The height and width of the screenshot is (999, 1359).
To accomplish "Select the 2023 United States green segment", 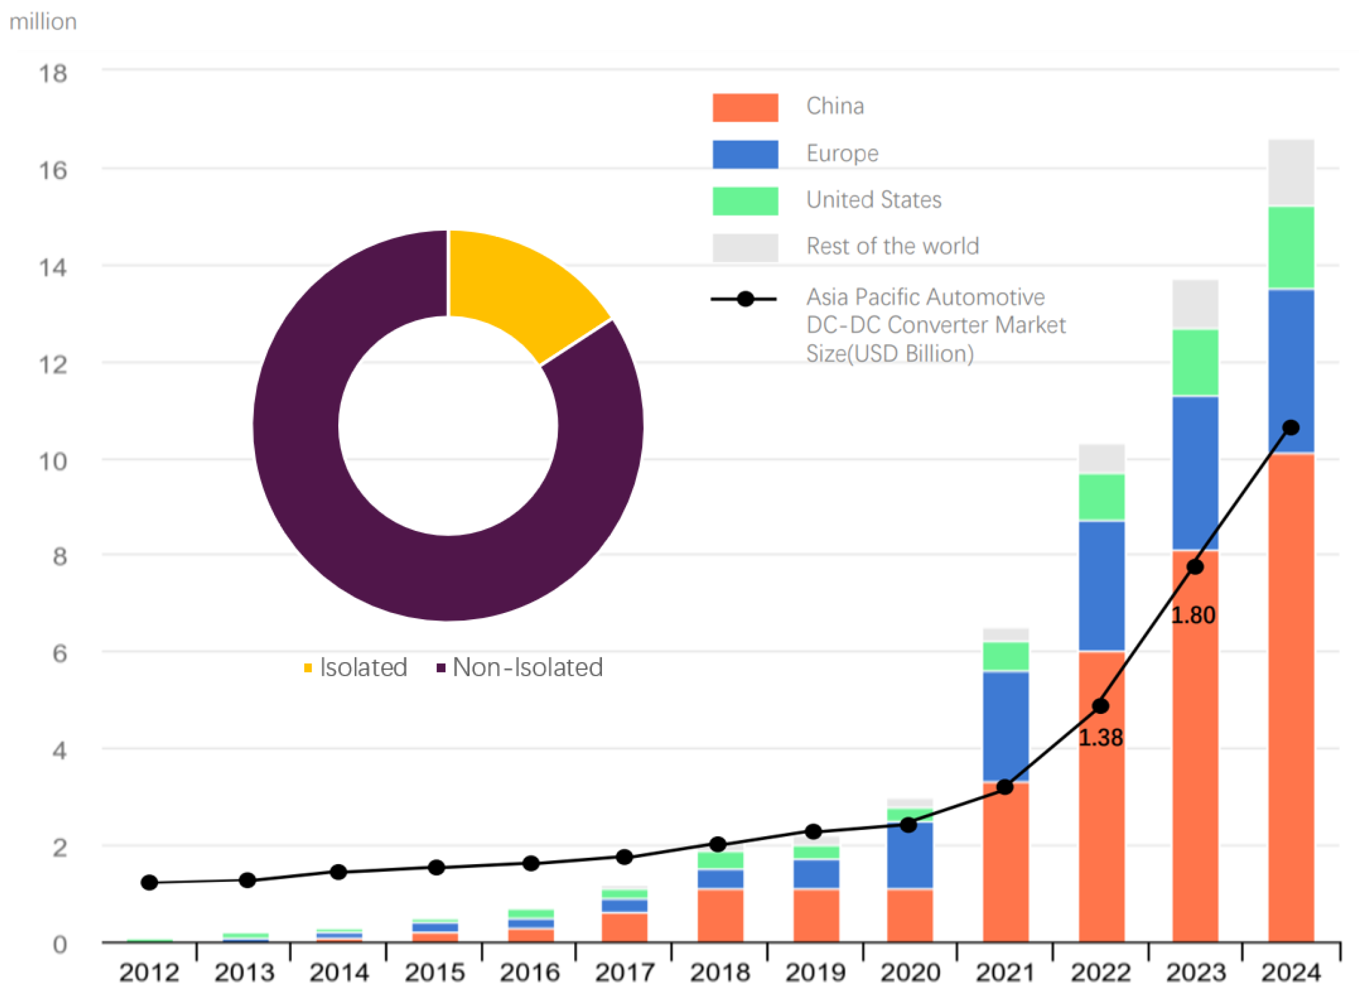I will pos(1195,363).
